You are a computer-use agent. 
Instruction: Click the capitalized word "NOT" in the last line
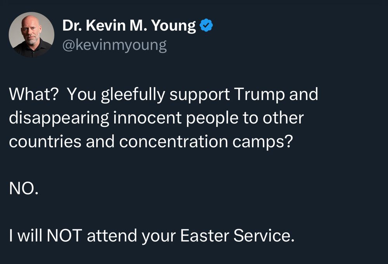[64, 235]
